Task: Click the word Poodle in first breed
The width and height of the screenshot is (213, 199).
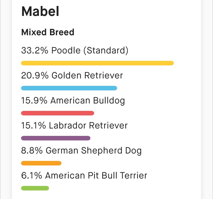Action: click(x=66, y=50)
